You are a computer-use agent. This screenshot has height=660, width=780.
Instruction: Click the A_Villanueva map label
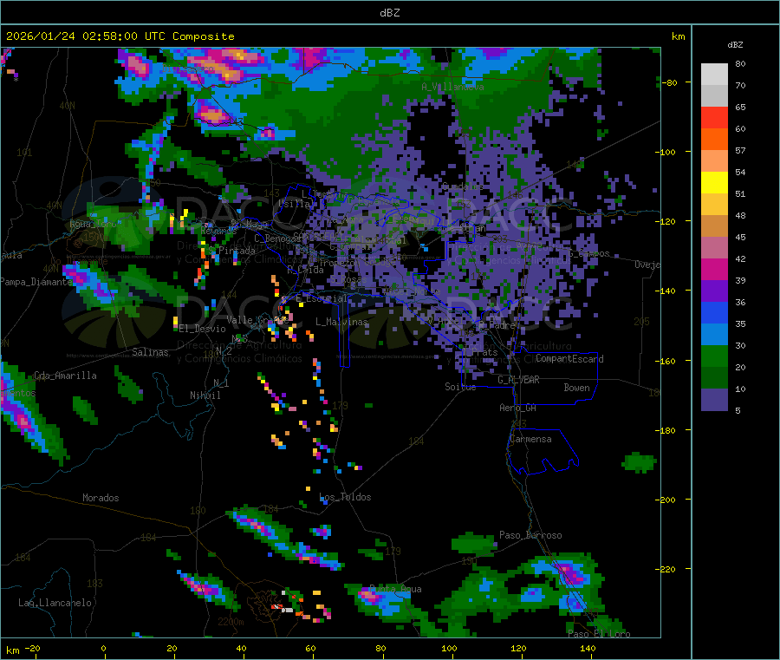click(452, 87)
